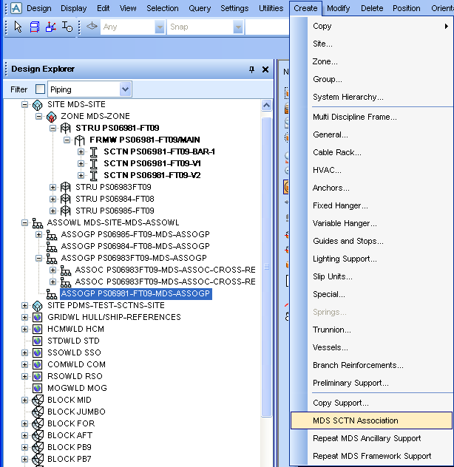Close the Design Explorer panel
The image size is (454, 467).
click(x=265, y=69)
